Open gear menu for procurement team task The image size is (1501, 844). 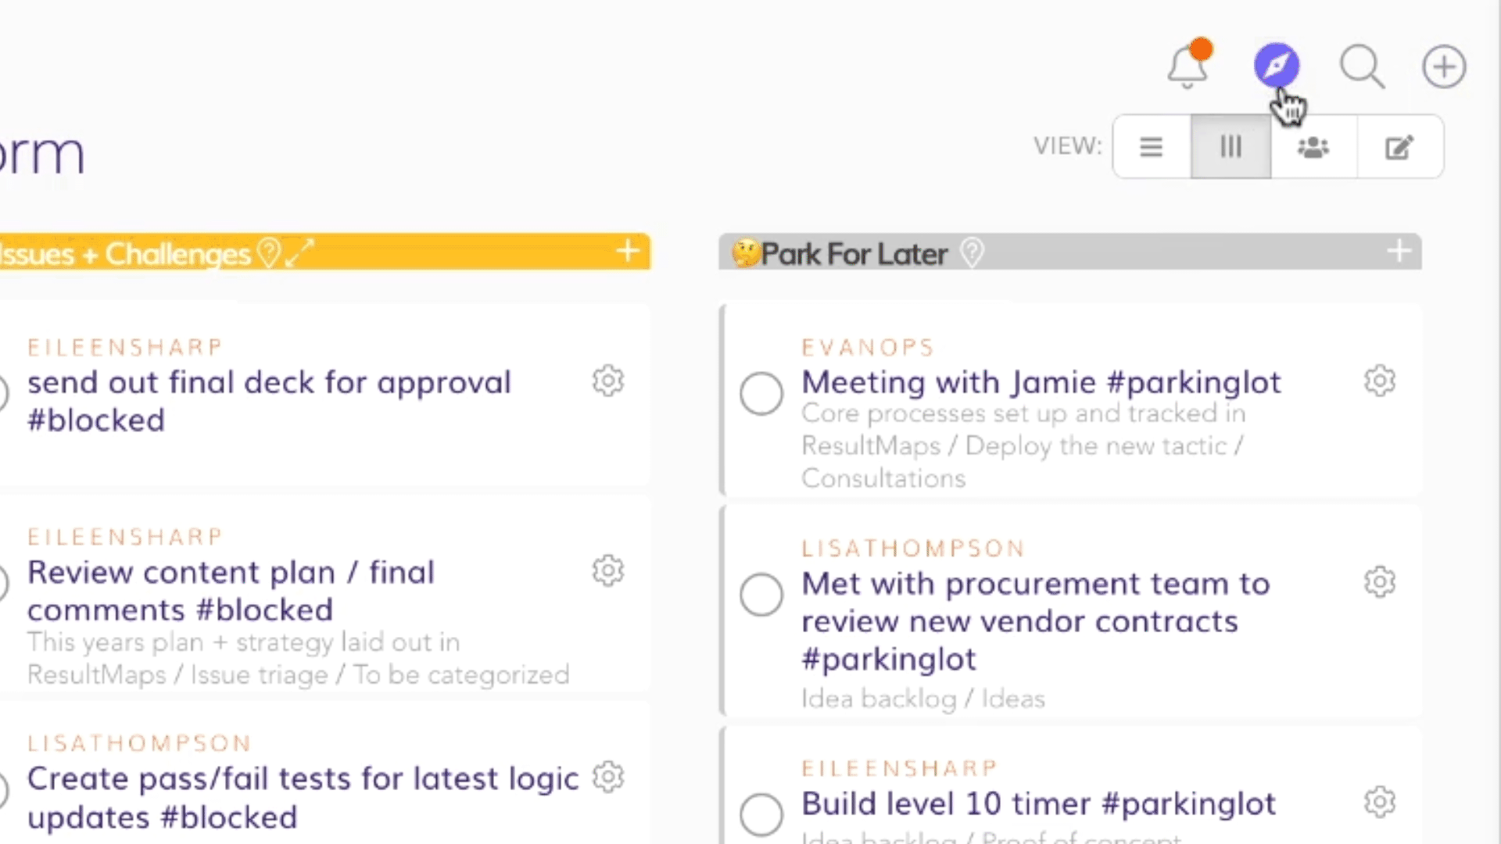(1379, 582)
